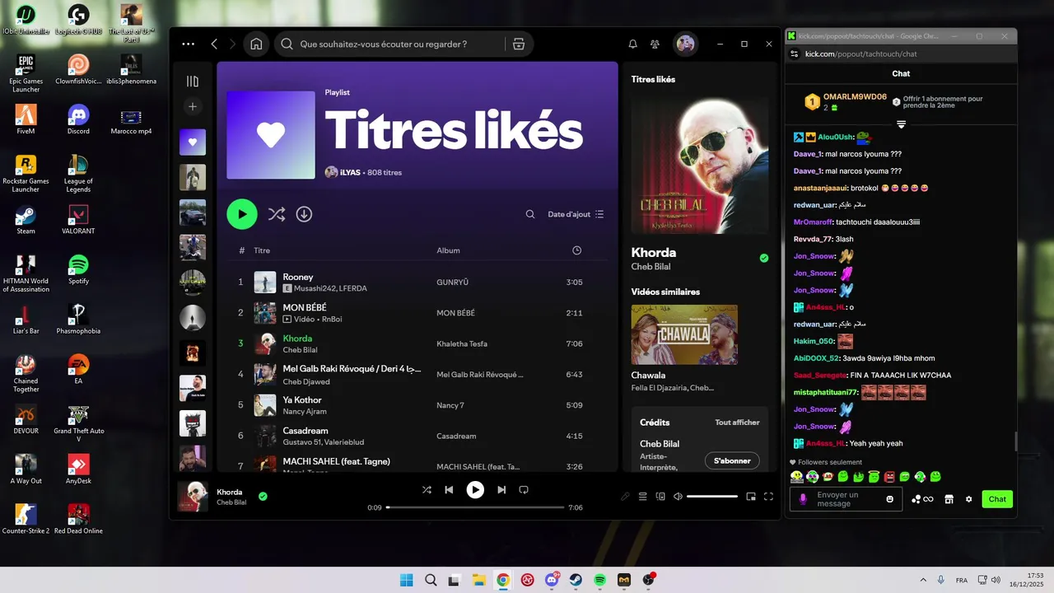Viewport: 1054px width, 593px height.
Task: Start playlist with the green play button
Action: coord(242,214)
